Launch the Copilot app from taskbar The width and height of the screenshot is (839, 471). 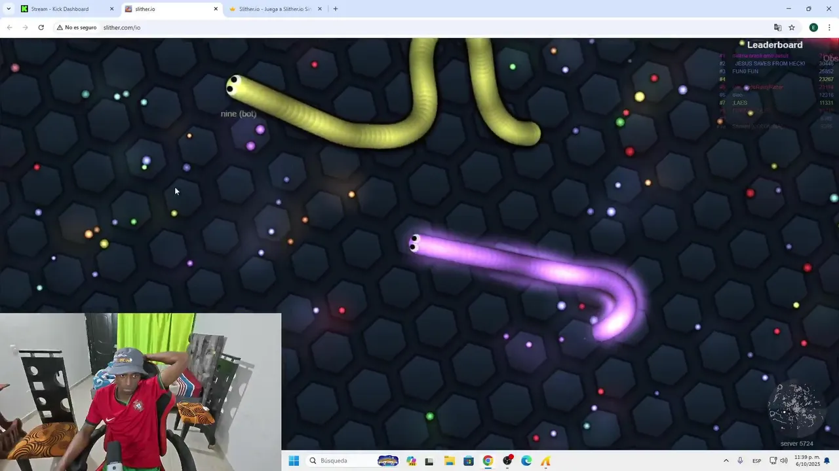point(411,461)
